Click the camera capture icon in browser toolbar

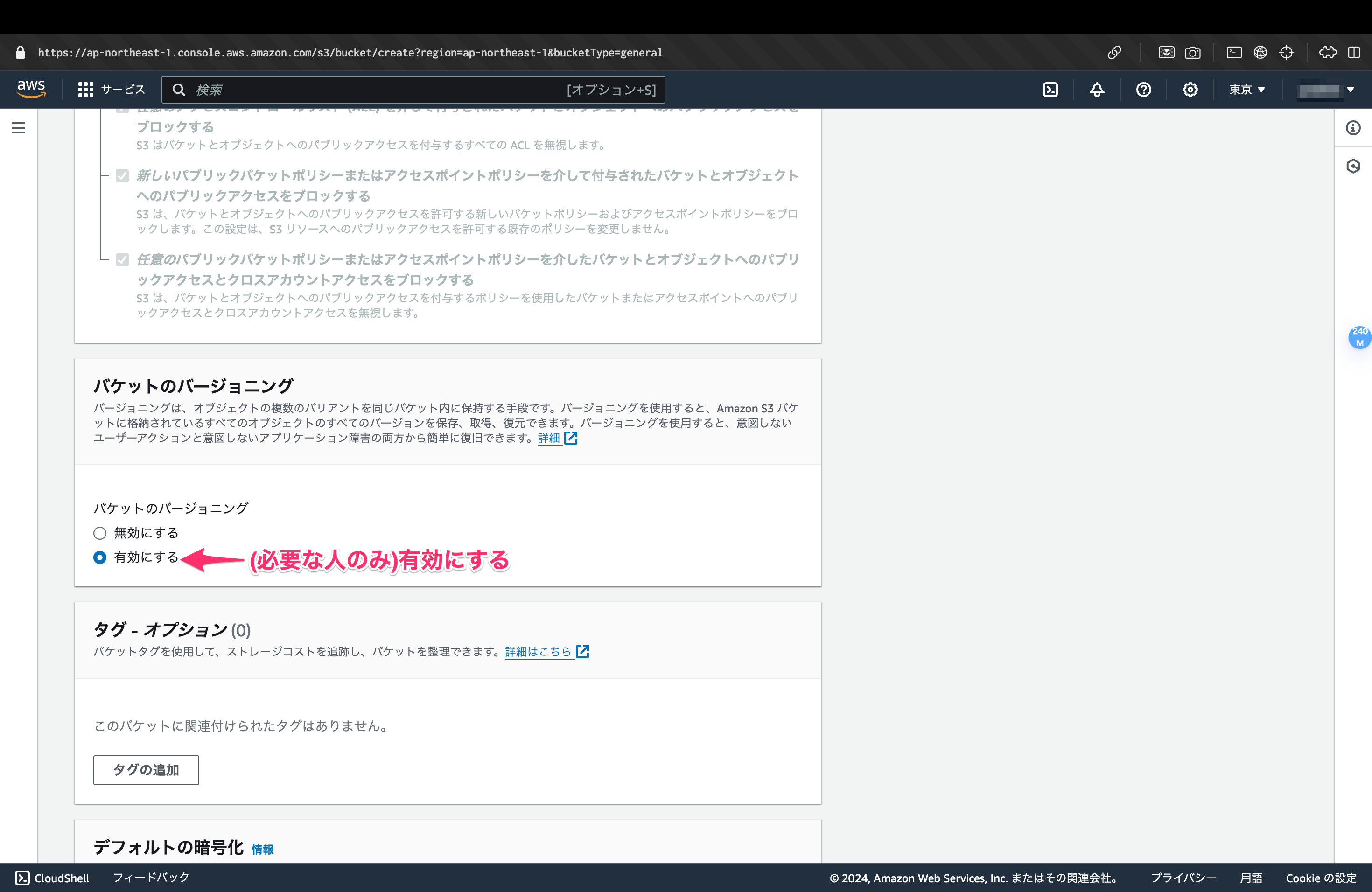tap(1193, 52)
